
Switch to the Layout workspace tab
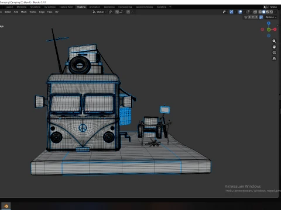(x=9, y=7)
